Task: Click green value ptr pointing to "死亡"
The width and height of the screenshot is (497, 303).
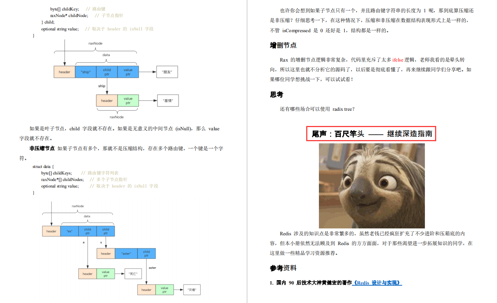Action: pos(106,274)
